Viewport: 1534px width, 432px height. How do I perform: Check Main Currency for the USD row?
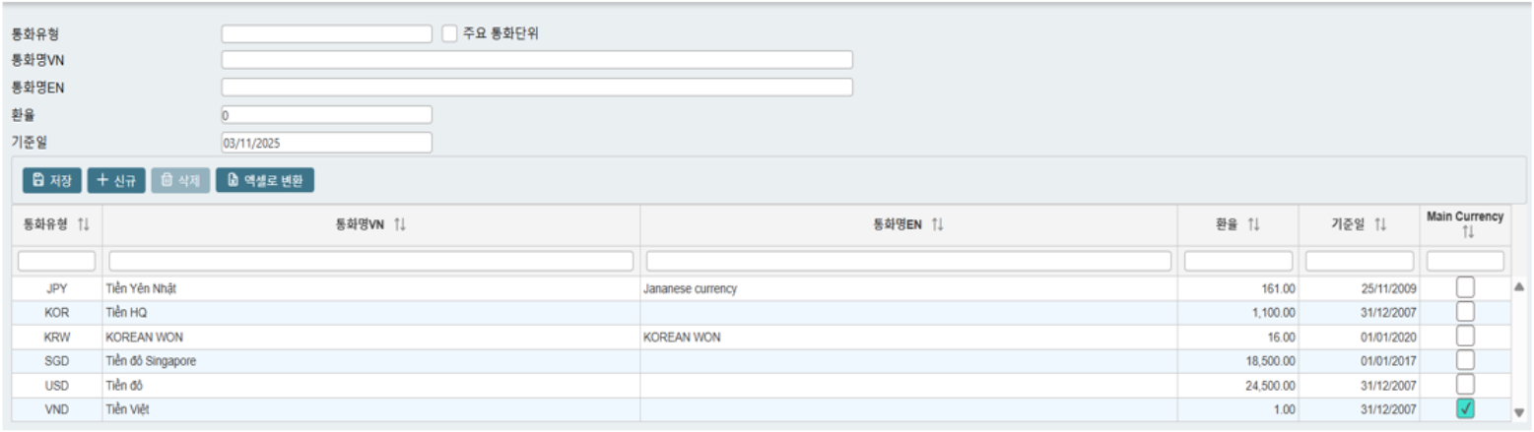pyautogui.click(x=1465, y=385)
